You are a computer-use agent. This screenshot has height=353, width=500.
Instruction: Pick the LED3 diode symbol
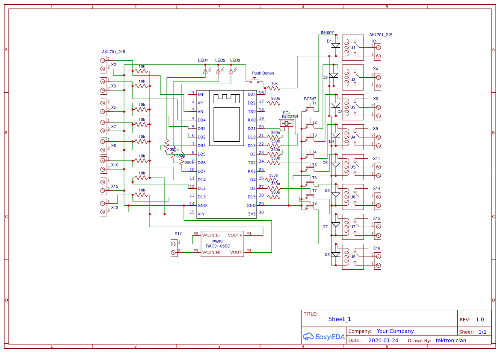pyautogui.click(x=231, y=71)
